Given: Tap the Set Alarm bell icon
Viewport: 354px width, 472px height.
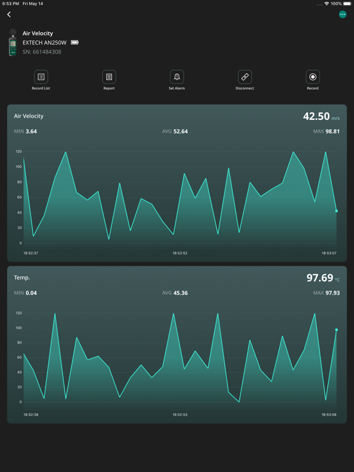Looking at the screenshot, I should [x=177, y=77].
